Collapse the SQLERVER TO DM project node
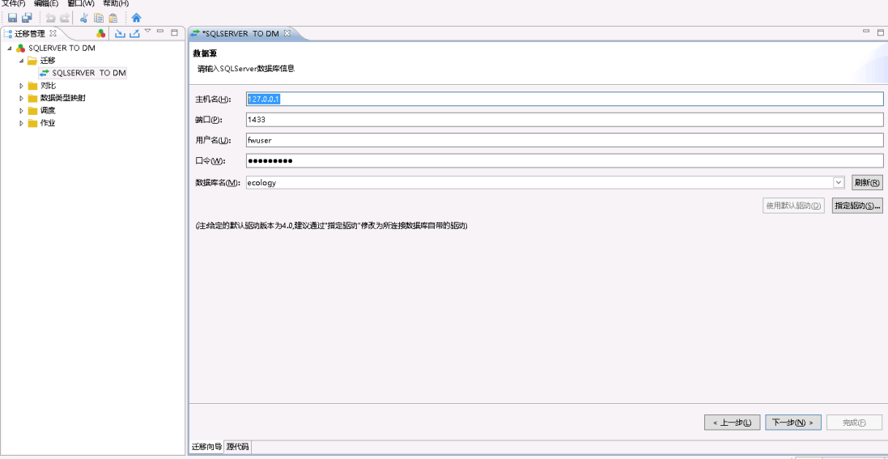This screenshot has height=459, width=888. (x=10, y=49)
